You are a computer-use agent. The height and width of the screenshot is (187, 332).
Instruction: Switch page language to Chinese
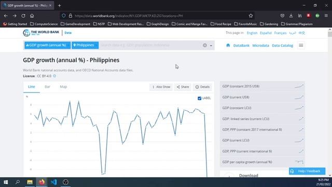coord(302,33)
